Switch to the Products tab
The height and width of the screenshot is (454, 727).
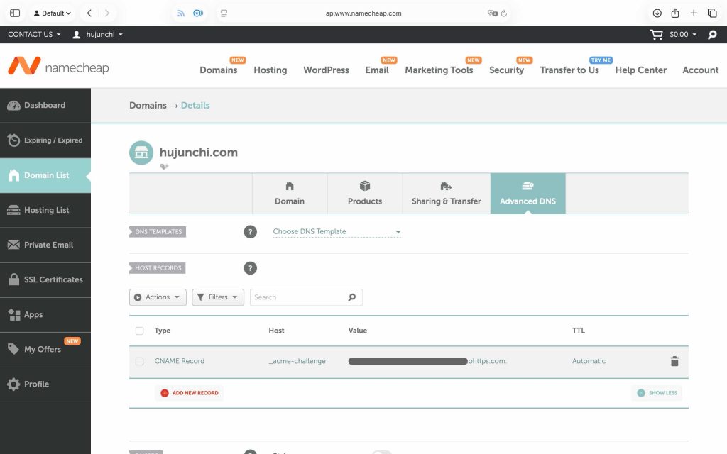click(365, 193)
